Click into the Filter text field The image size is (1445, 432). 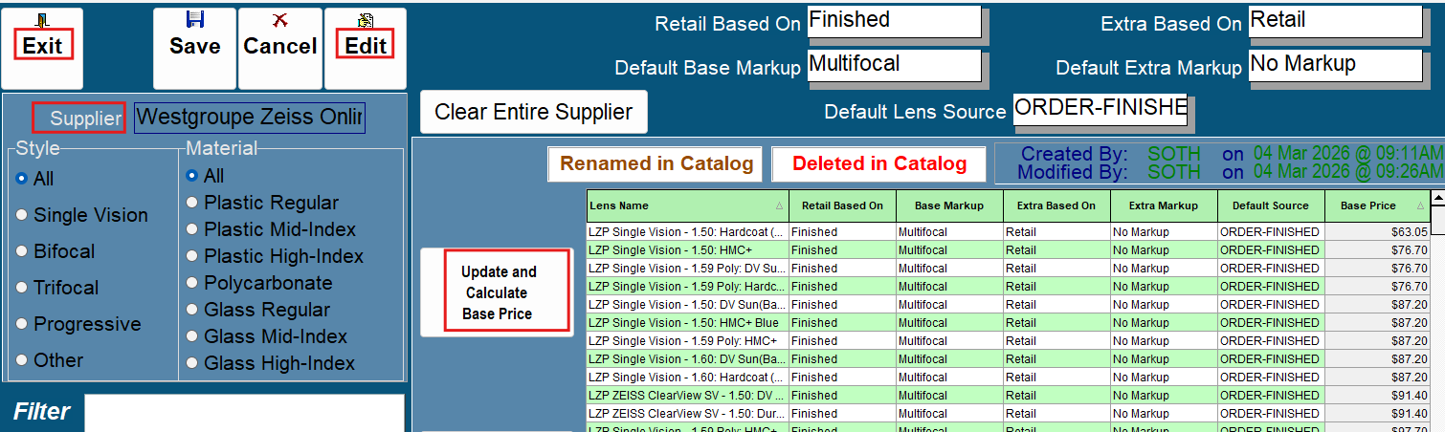click(244, 413)
